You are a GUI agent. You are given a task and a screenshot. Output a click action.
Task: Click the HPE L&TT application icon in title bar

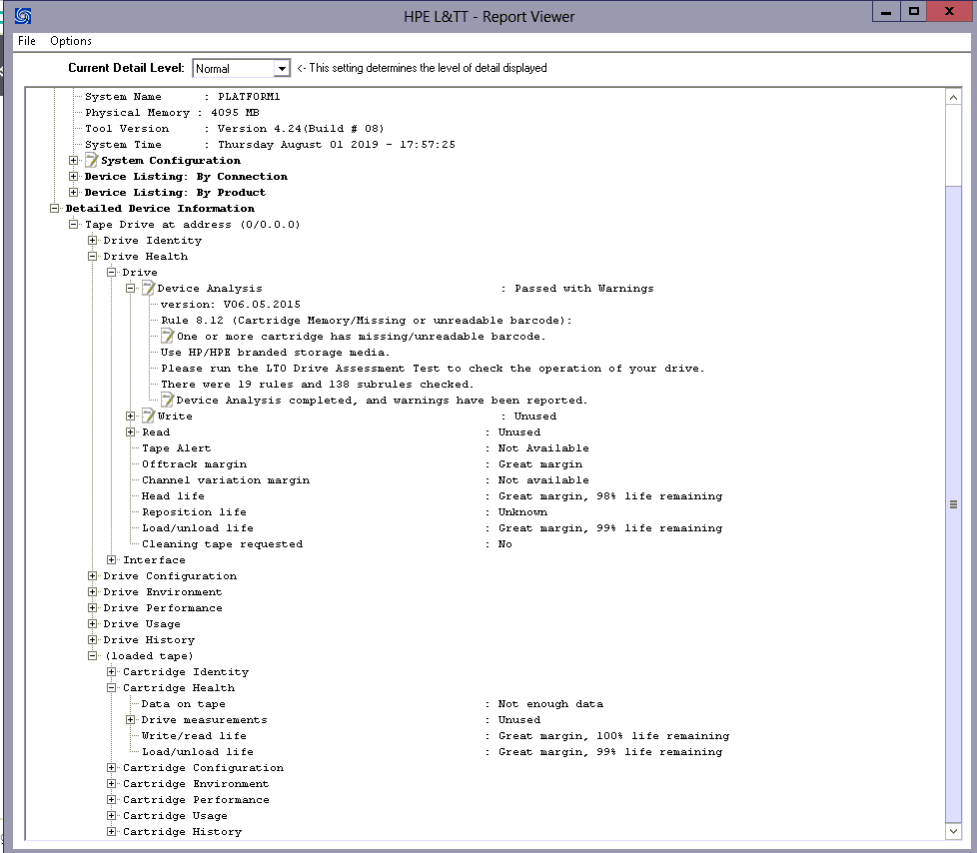(x=23, y=16)
